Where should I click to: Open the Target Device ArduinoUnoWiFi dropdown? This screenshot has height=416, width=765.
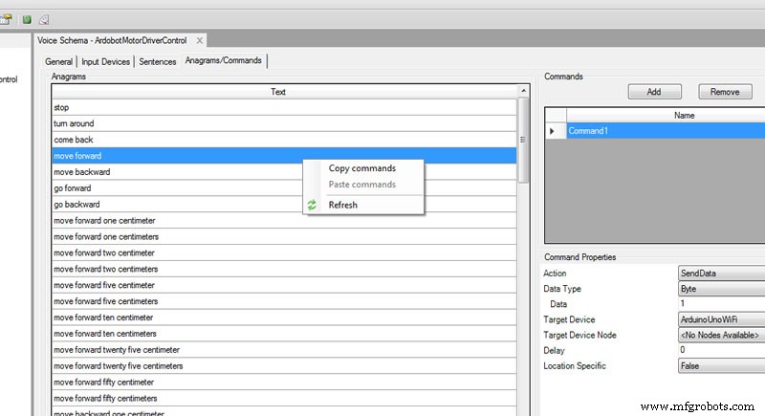coord(720,319)
